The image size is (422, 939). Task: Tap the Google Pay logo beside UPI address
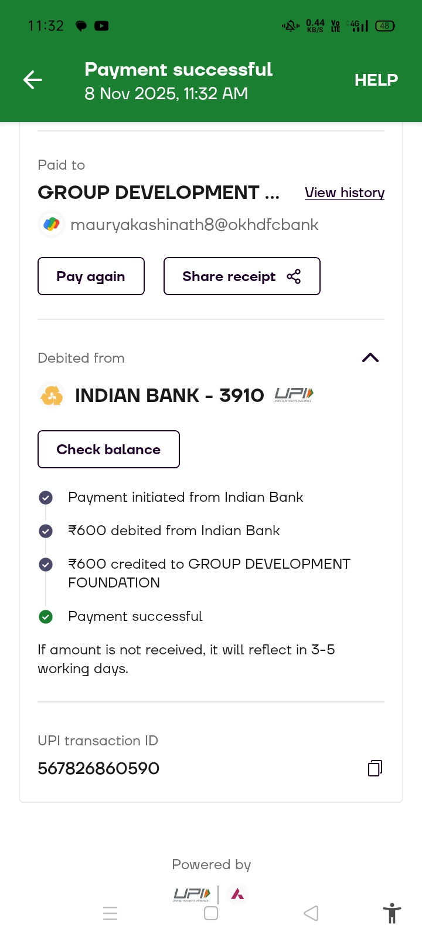click(x=52, y=224)
